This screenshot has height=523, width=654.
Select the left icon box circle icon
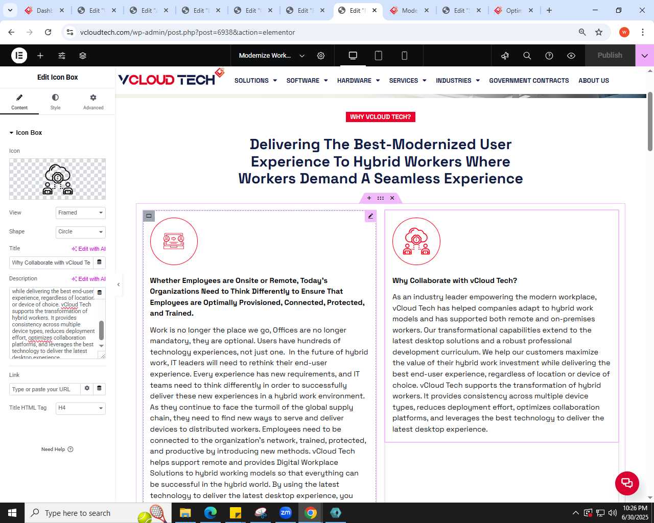point(174,241)
